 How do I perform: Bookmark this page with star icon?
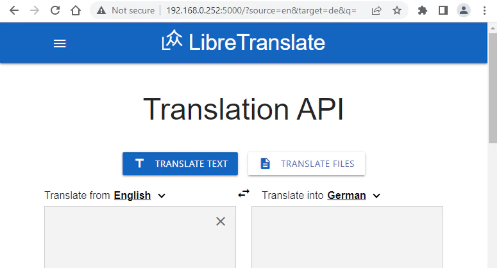(x=397, y=10)
